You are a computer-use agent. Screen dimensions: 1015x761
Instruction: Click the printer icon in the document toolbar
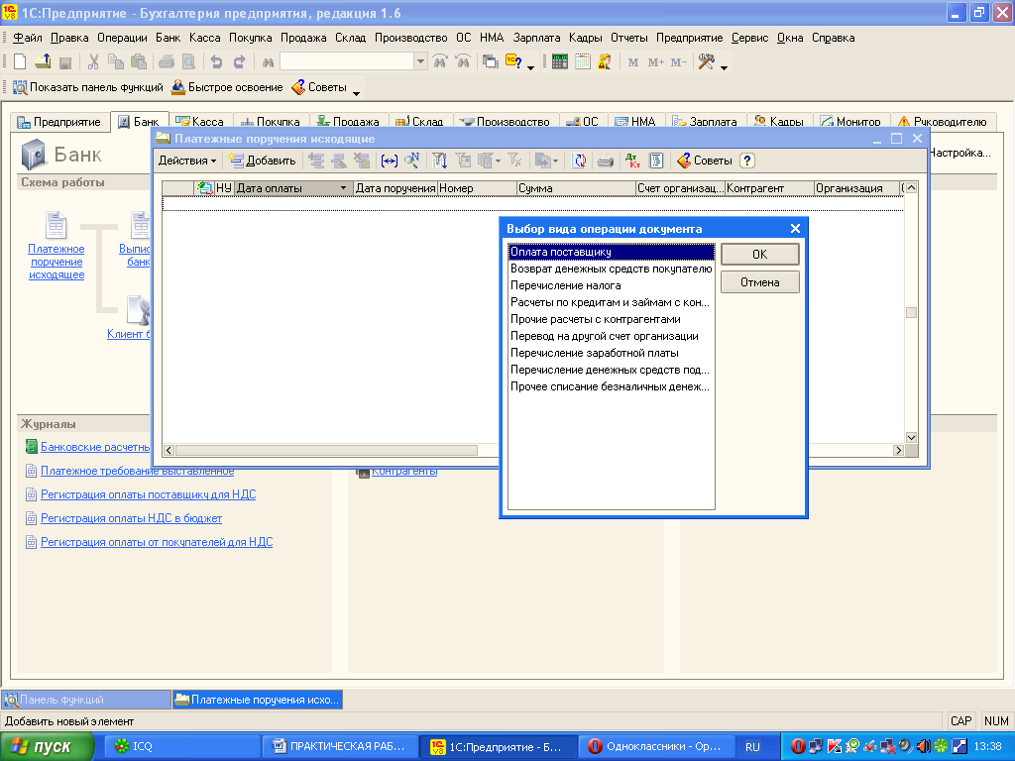tap(606, 161)
